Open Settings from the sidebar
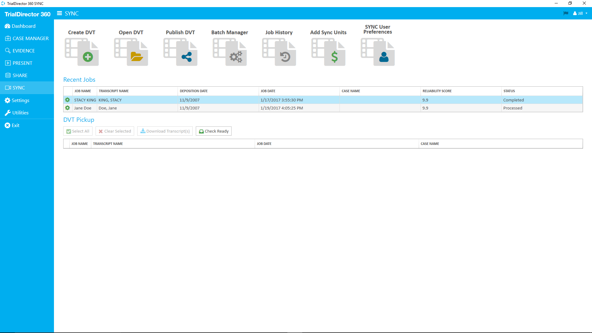The image size is (592, 333). [x=27, y=100]
